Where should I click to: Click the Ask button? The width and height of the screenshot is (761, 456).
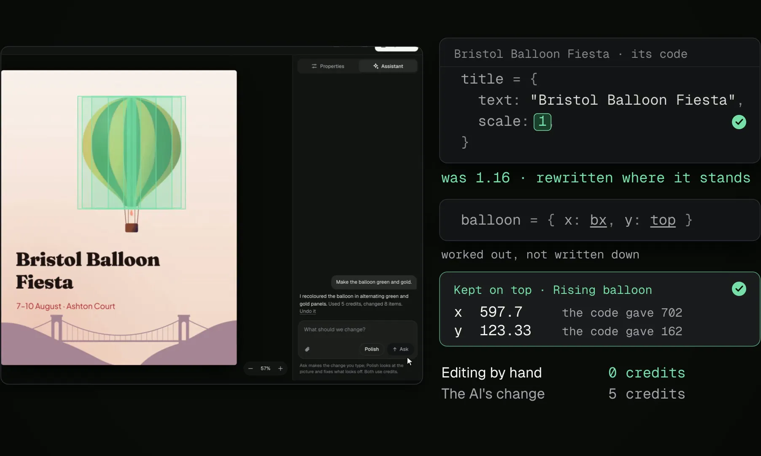[401, 349]
